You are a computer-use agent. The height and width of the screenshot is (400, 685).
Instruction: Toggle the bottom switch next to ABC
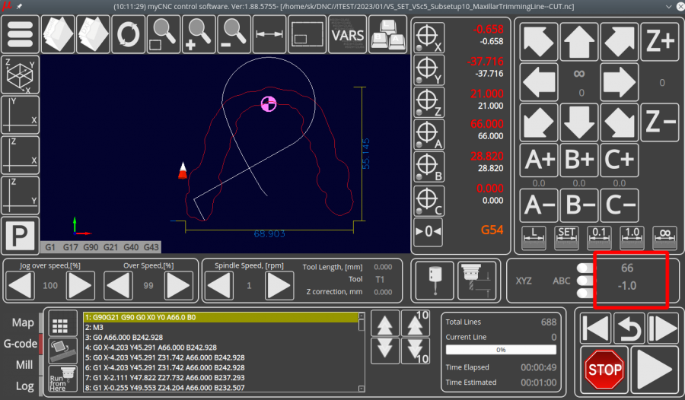pos(585,293)
